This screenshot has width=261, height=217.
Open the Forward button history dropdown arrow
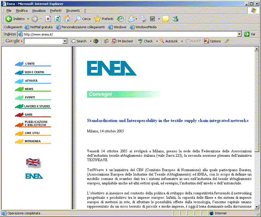(41, 19)
